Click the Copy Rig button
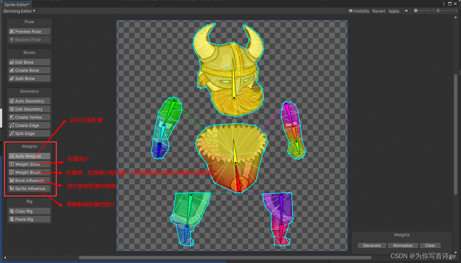Image resolution: width=461 pixels, height=263 pixels. [29, 211]
